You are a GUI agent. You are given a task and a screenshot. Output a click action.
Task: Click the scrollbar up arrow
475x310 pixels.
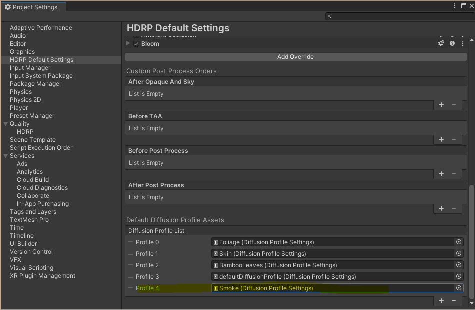point(472,39)
